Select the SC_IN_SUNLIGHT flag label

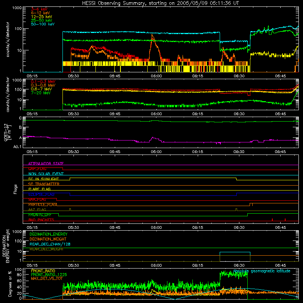pyautogui.click(x=44, y=179)
